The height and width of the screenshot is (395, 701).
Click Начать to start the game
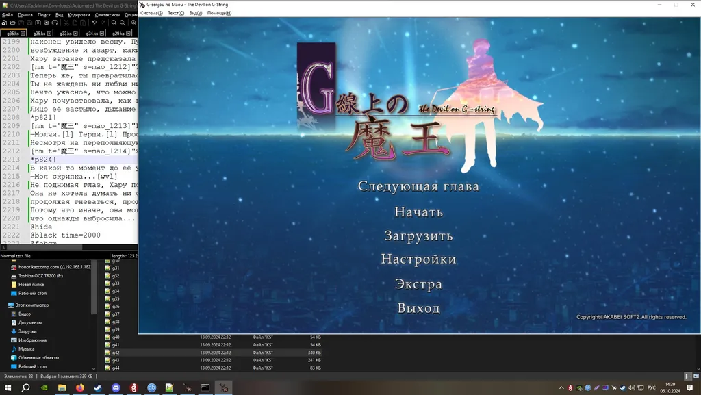click(418, 212)
